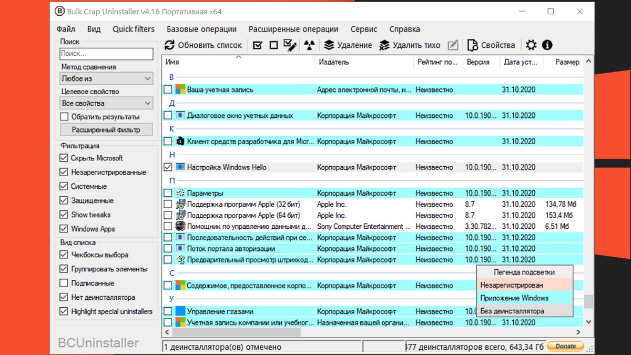Click the select-all checkmark toolbar icon
The width and height of the screenshot is (631, 355).
[x=258, y=45]
